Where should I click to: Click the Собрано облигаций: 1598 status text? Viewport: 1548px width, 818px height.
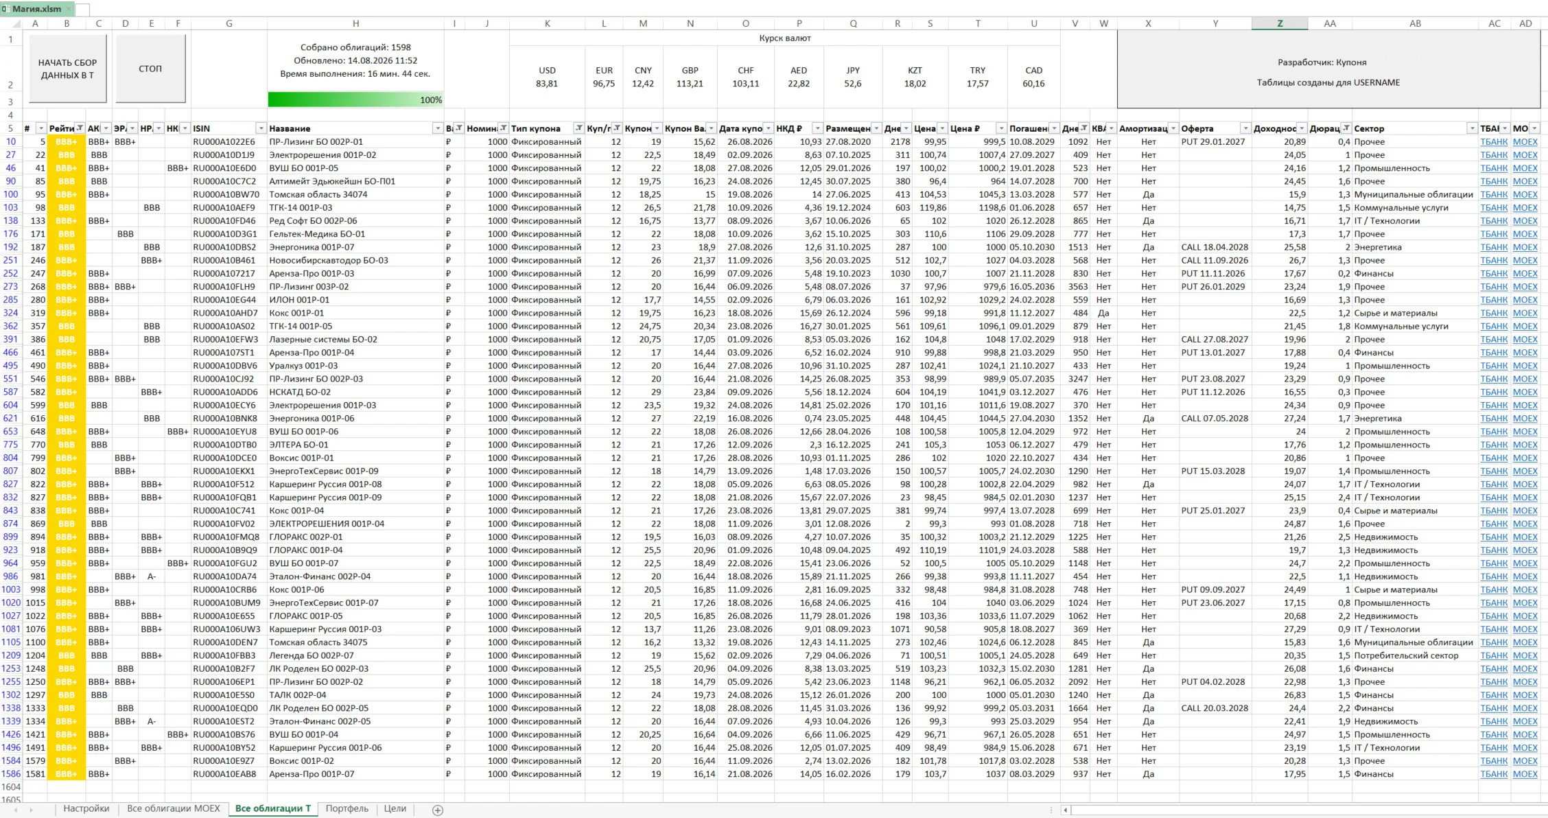(355, 47)
